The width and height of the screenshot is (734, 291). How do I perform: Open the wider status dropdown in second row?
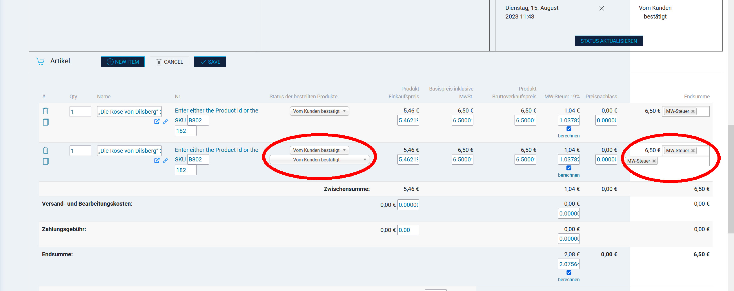319,160
